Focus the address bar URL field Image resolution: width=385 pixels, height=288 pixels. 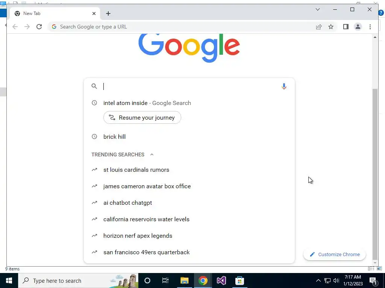click(x=182, y=27)
